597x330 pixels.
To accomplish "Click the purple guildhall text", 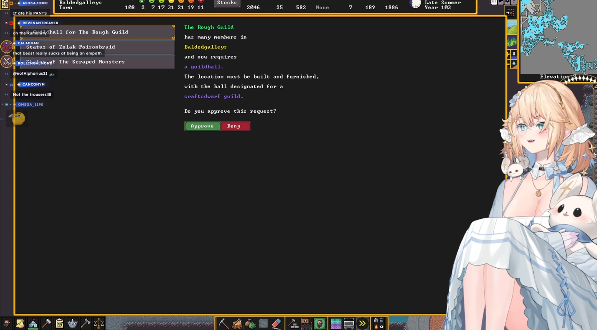I will 204,67.
